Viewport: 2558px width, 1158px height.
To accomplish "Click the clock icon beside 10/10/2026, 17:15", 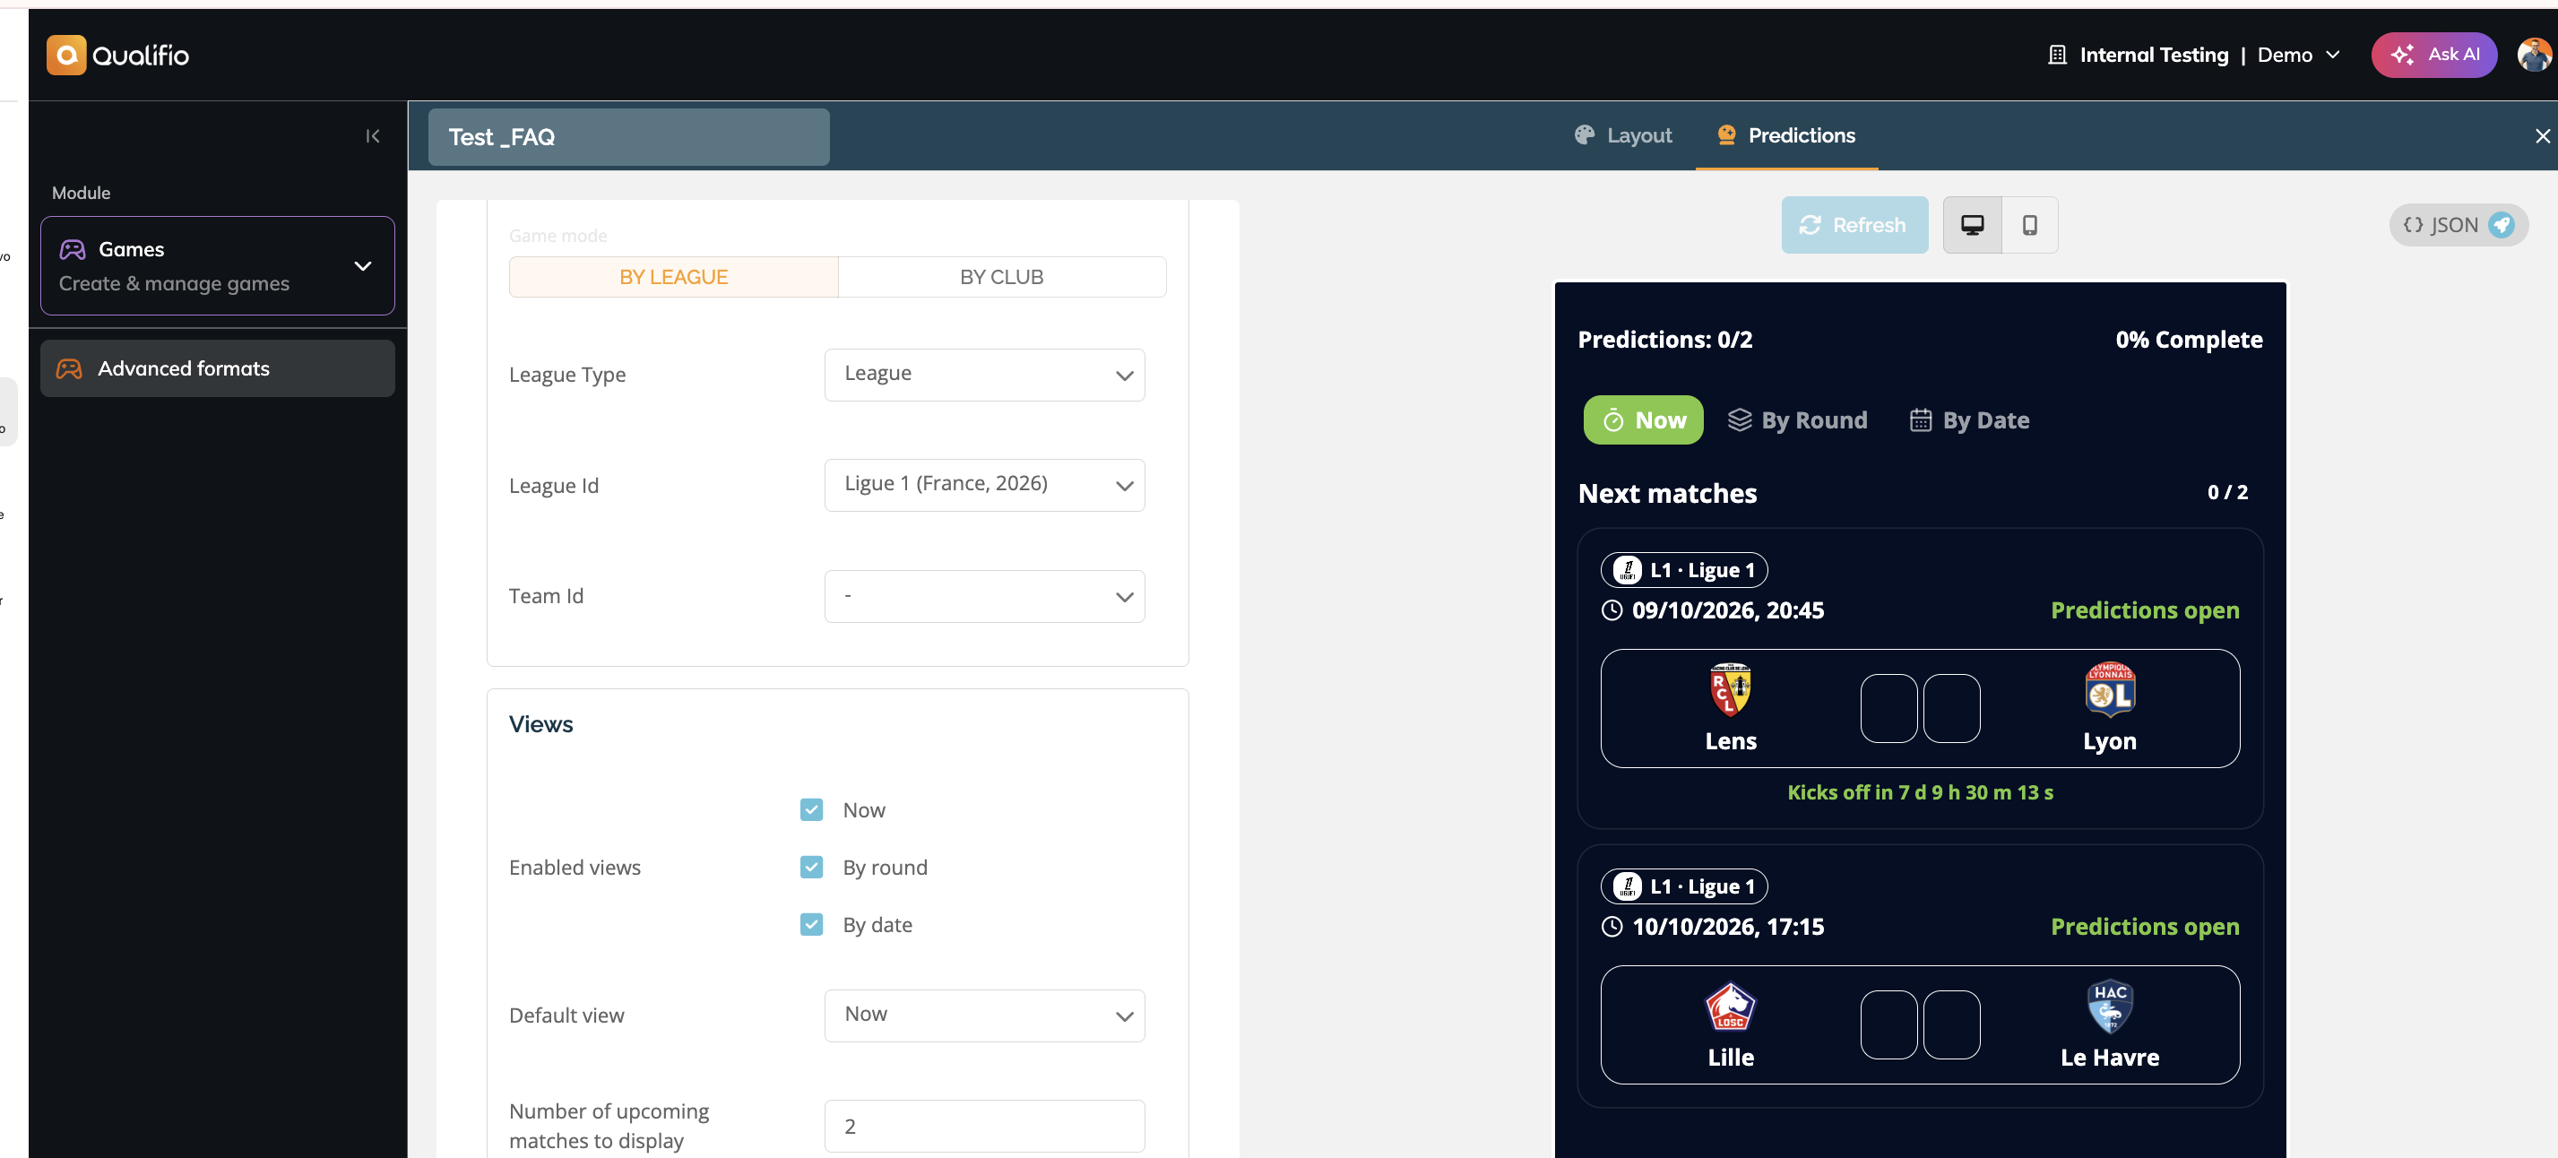I will pos(1612,927).
